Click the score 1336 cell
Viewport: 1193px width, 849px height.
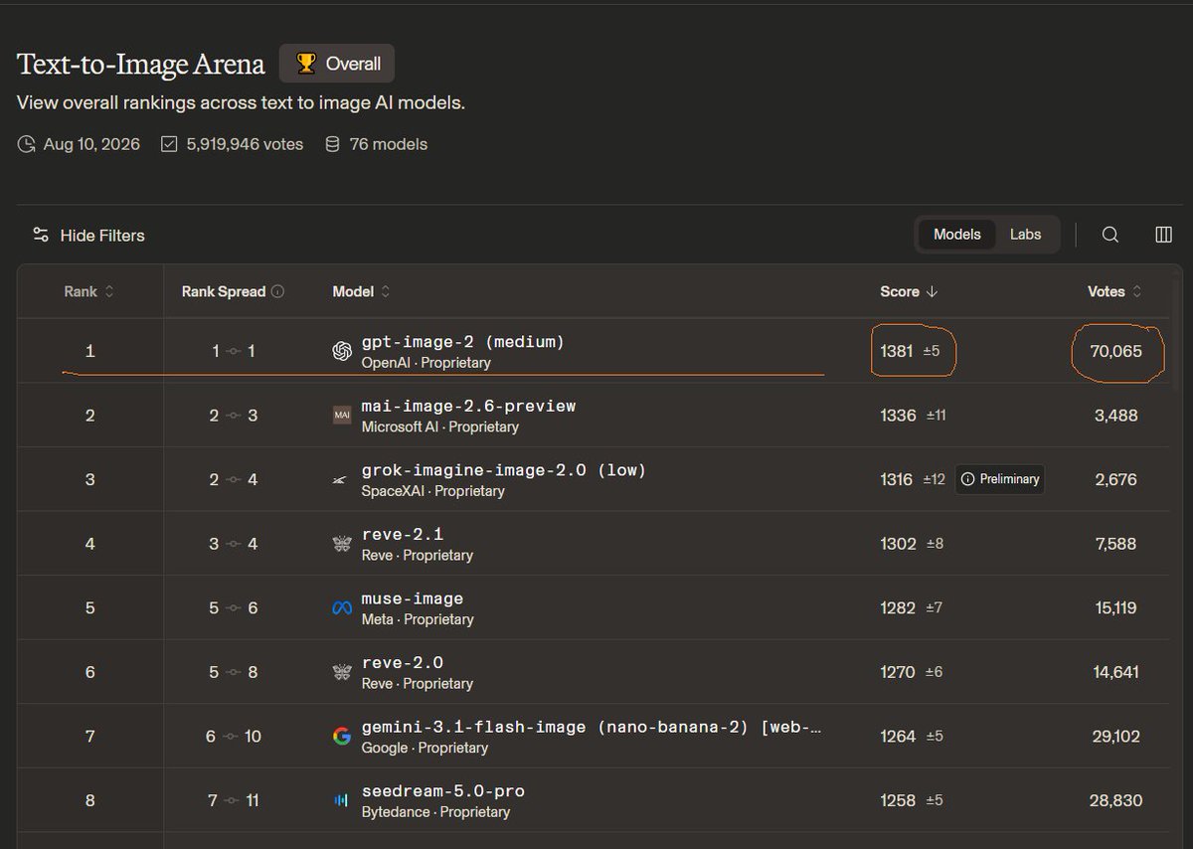coord(898,416)
